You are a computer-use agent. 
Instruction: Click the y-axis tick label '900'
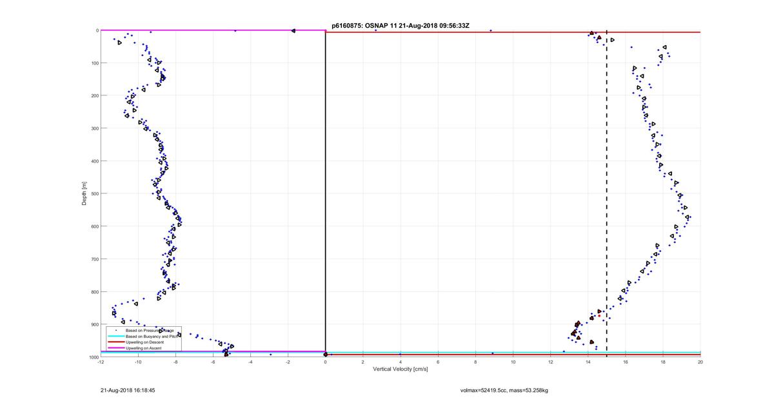tap(94, 324)
